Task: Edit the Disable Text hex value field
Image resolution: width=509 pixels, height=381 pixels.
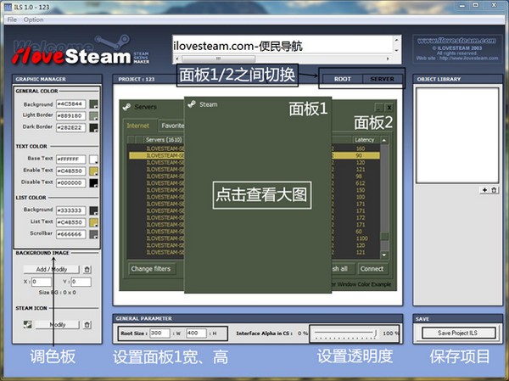Action: tap(71, 183)
